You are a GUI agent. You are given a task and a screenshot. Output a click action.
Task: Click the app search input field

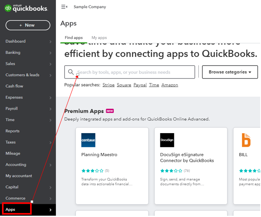click(130, 72)
